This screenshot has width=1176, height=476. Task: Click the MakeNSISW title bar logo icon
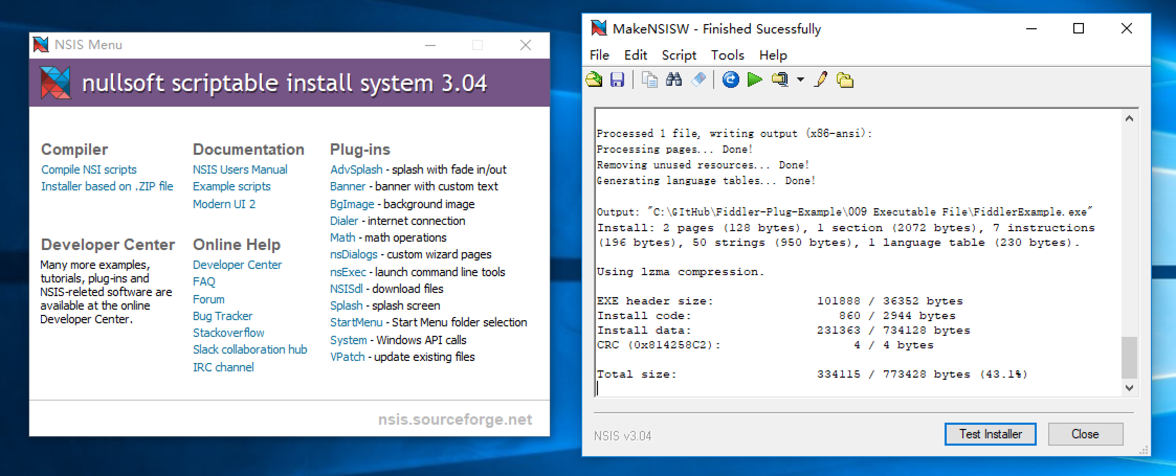tap(598, 28)
